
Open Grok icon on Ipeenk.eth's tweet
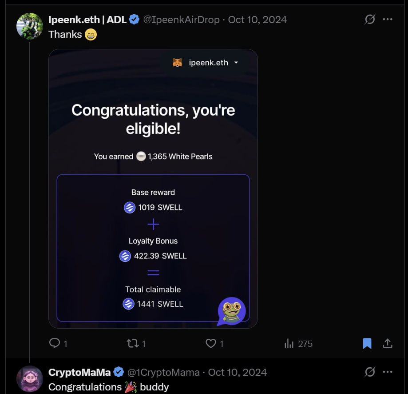(370, 20)
